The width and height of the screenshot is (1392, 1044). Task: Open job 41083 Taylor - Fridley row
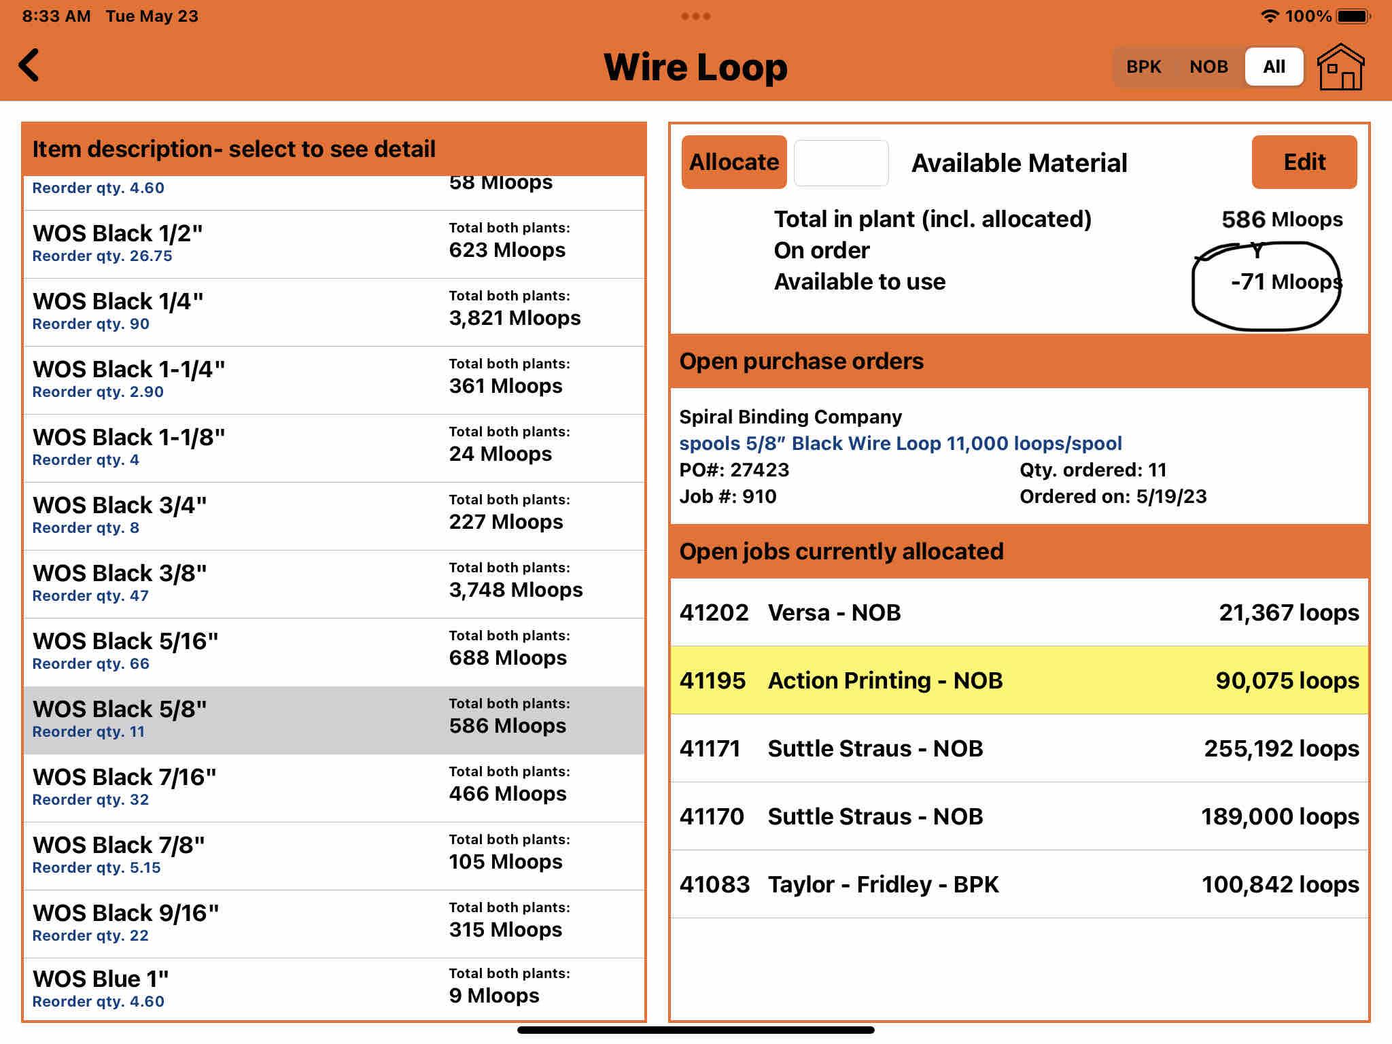pyautogui.click(x=1018, y=884)
